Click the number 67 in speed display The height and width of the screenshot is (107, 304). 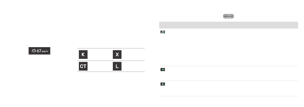(39, 51)
